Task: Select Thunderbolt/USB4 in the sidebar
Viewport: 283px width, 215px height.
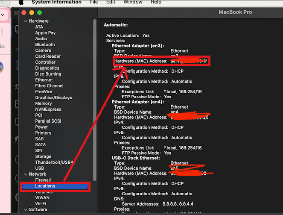Action: (54, 162)
